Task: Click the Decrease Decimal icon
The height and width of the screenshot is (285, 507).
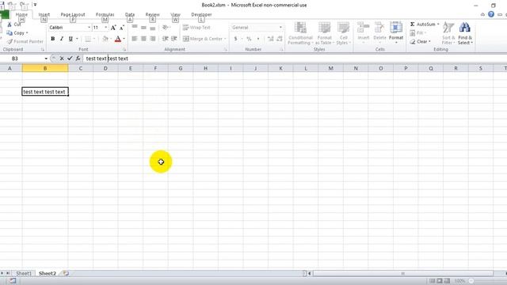Action: [x=280, y=39]
